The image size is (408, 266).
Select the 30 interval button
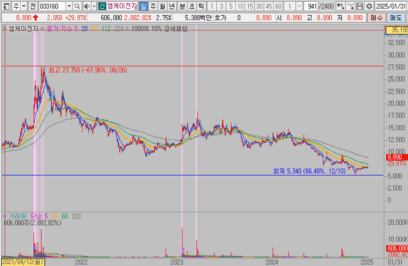[x=259, y=6]
